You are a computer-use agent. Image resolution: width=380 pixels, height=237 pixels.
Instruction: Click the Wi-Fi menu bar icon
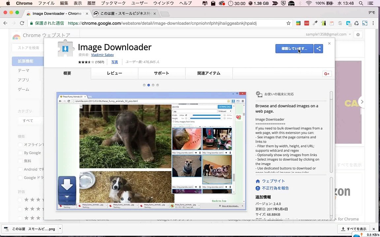[309, 3]
